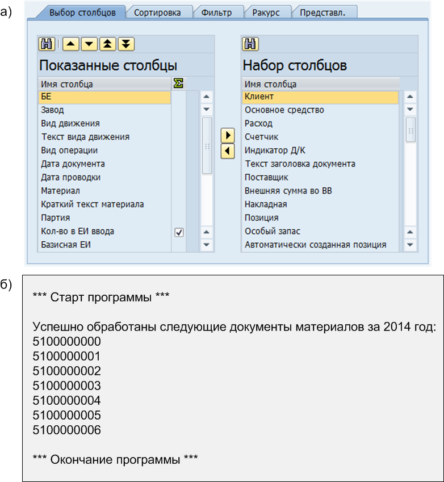The image size is (444, 482).
Task: Open the Ракурс tab
Action: pos(266,12)
